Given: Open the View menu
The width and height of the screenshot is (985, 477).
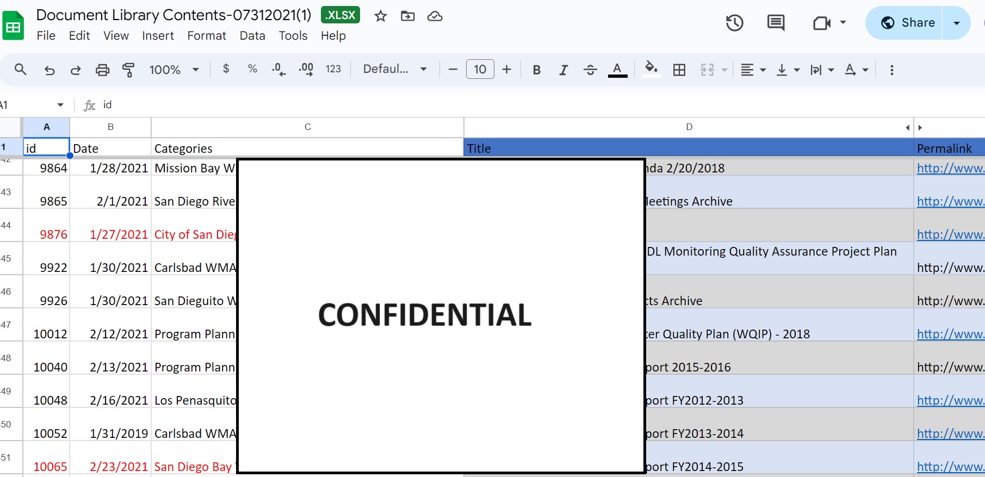Looking at the screenshot, I should pyautogui.click(x=116, y=36).
